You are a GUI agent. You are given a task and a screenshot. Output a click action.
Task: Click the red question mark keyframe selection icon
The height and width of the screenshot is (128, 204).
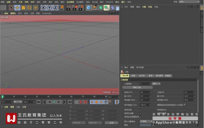[x=86, y=102]
